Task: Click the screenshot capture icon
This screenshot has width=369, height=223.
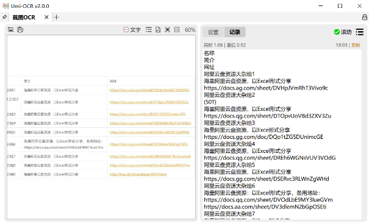Action: [x=10, y=30]
